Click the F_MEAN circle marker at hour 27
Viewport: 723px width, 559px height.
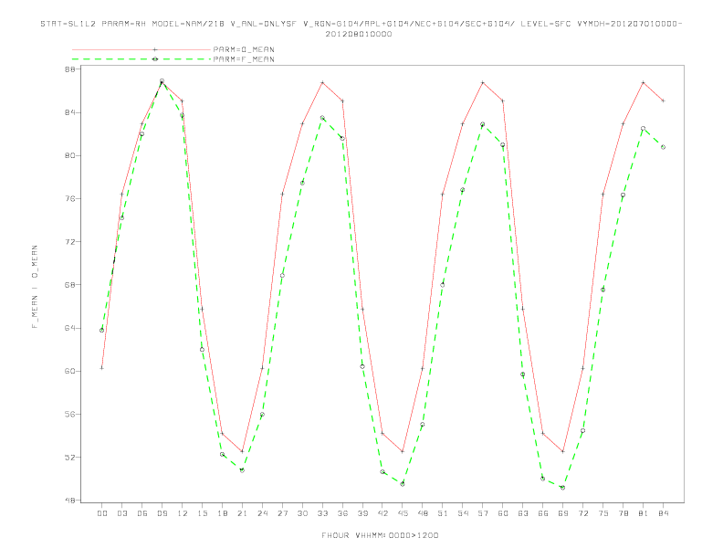(x=282, y=276)
